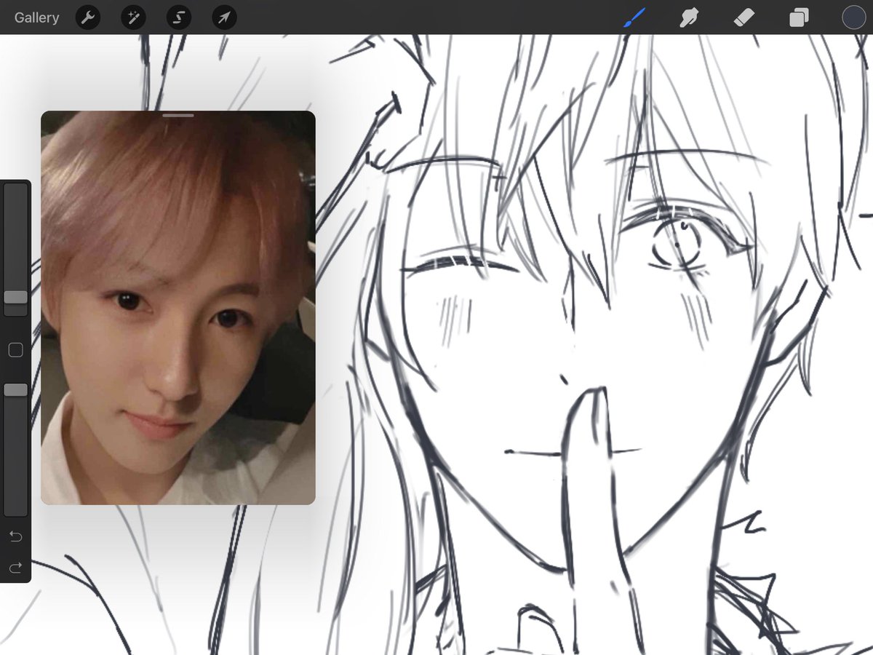The height and width of the screenshot is (655, 873).
Task: Tap the reference window's grab handle
Action: (x=178, y=115)
